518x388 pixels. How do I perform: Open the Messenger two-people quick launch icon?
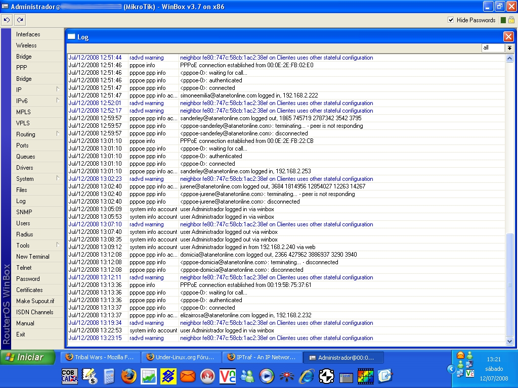click(x=247, y=376)
